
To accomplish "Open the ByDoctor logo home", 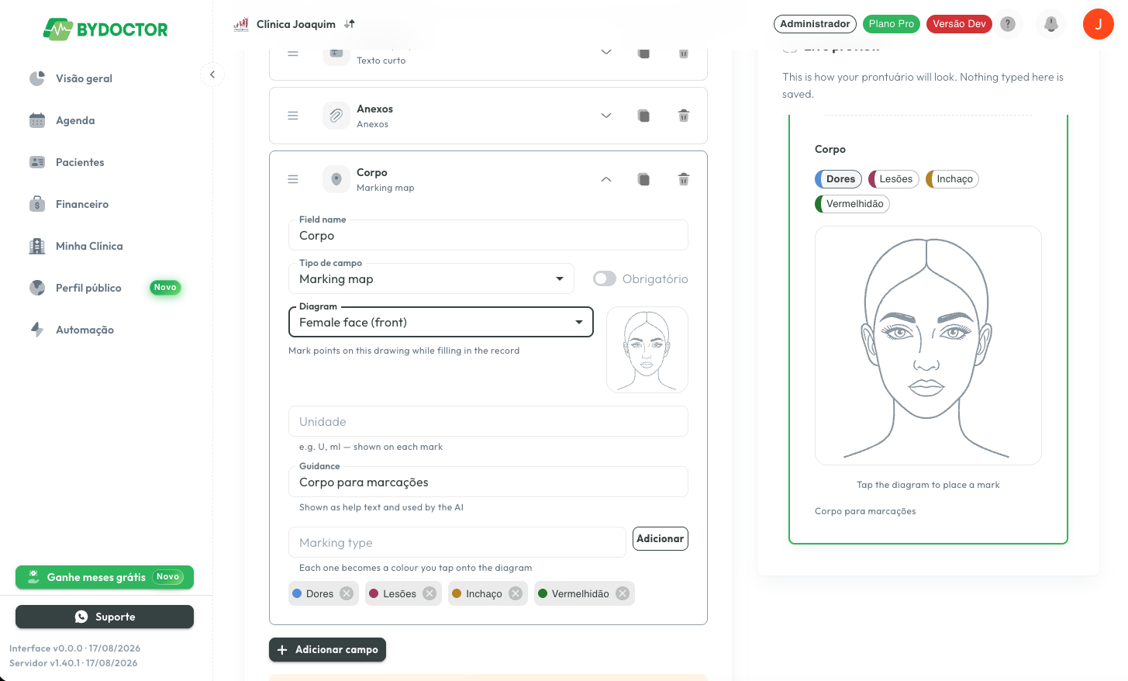I will (x=105, y=29).
